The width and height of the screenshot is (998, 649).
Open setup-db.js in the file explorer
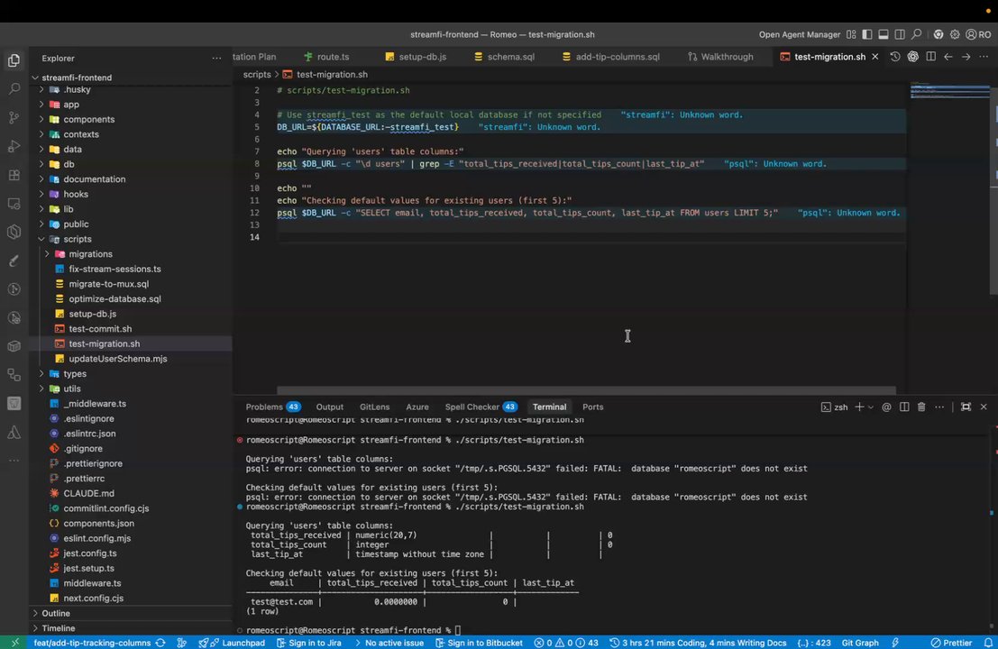[92, 314]
